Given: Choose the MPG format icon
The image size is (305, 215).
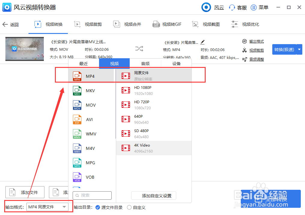Looking at the screenshot, I should [x=77, y=163].
